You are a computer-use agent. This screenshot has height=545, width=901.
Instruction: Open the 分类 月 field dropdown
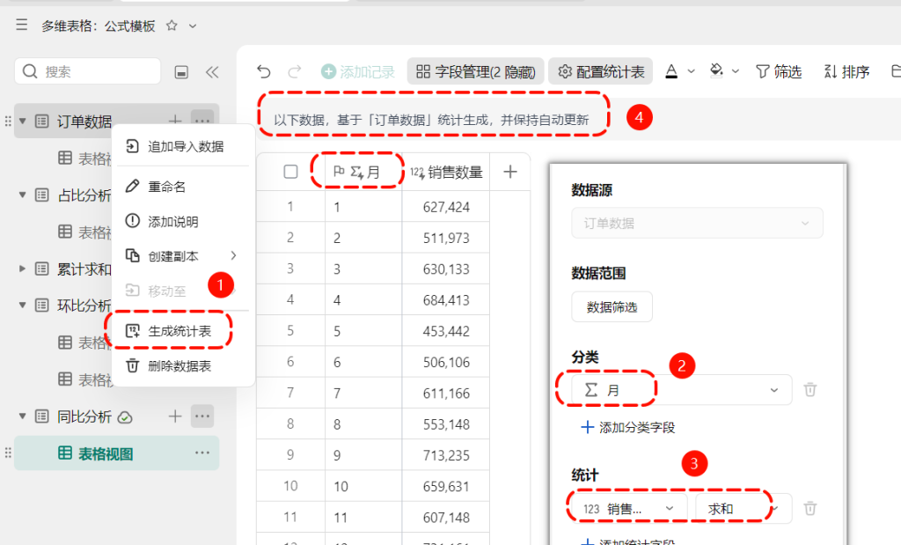pyautogui.click(x=682, y=390)
